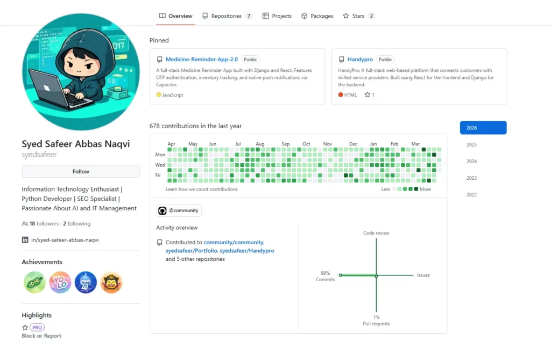Viewport: 551px width, 344px height.
Task: Click the followers people icon
Action: [x=25, y=223]
